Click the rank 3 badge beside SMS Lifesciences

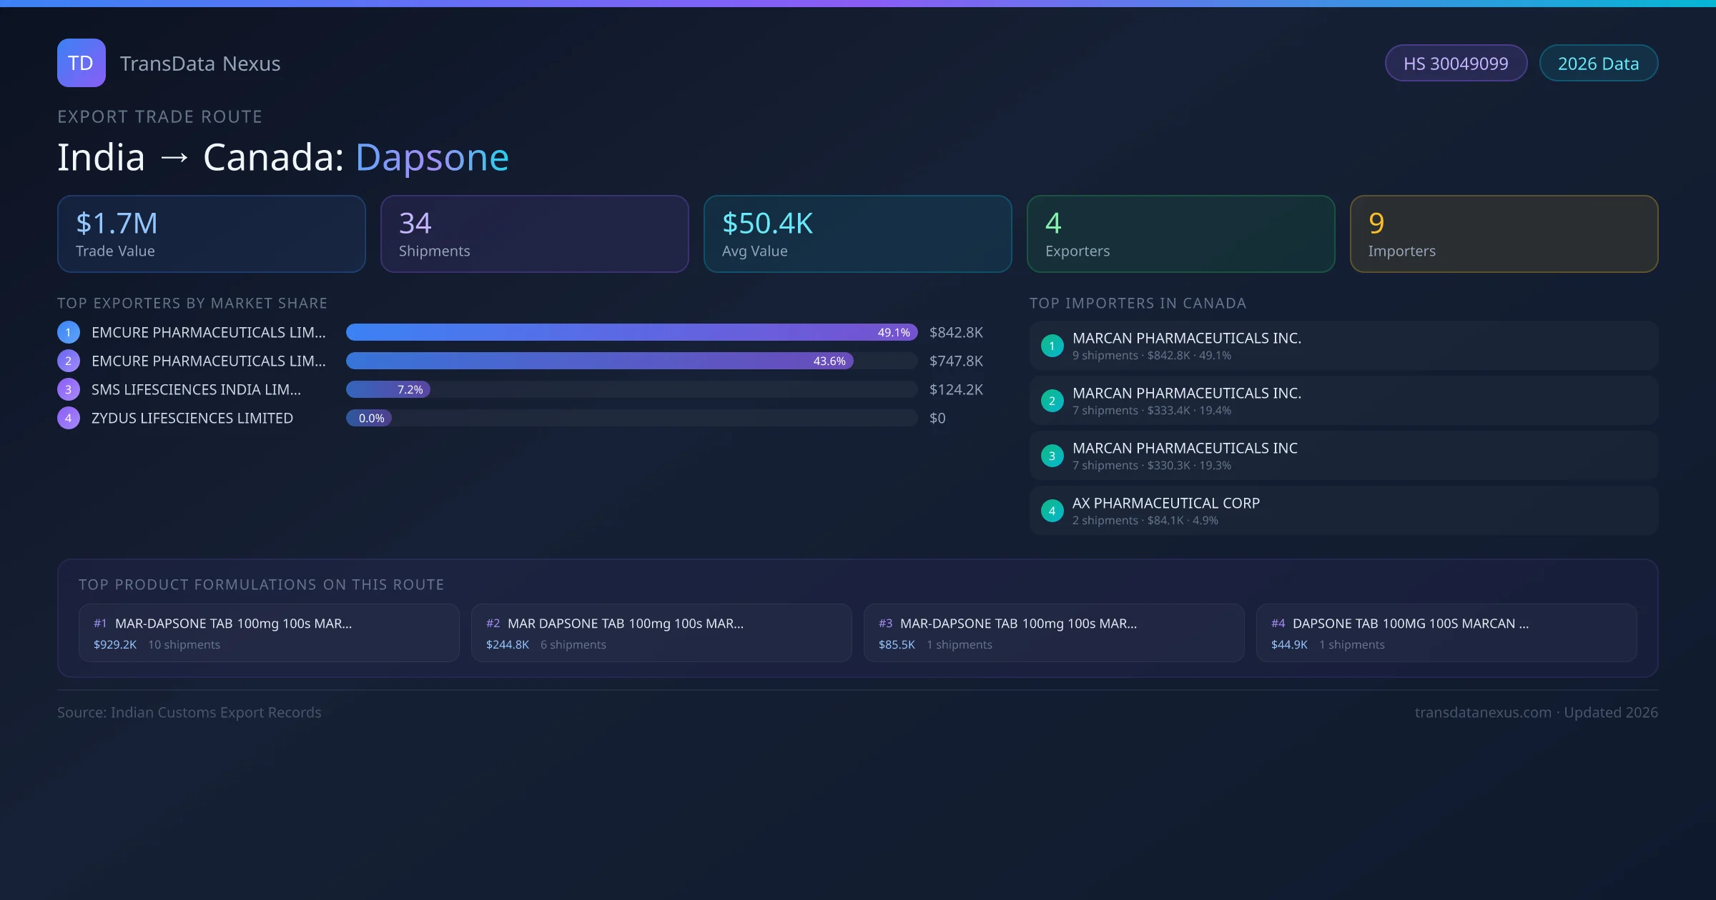(69, 389)
